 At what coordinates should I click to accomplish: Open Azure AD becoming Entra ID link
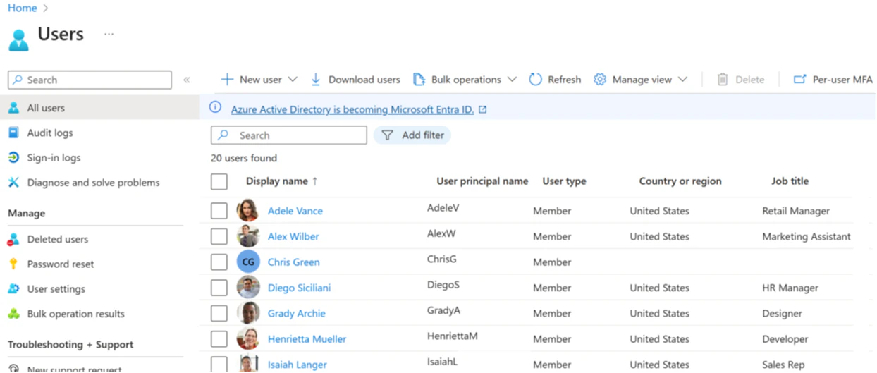pos(352,109)
